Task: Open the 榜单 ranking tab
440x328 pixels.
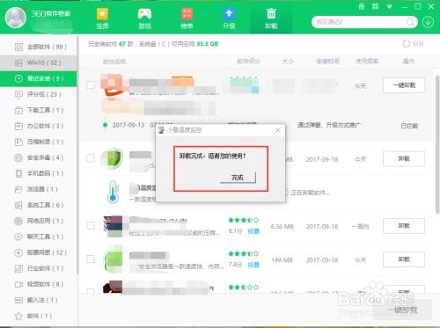Action: coord(187,18)
